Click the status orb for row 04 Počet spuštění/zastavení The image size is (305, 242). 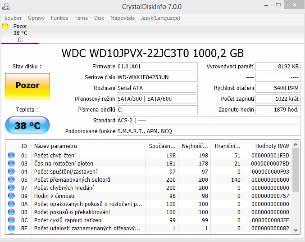(11, 171)
